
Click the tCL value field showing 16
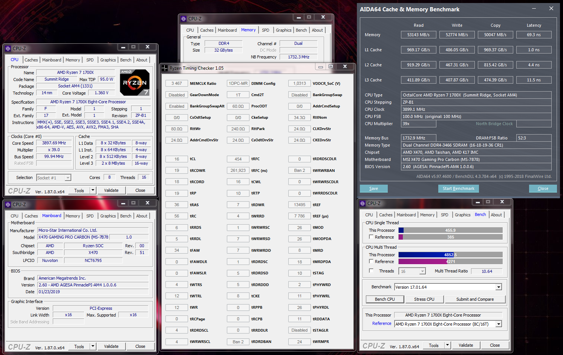point(177,159)
